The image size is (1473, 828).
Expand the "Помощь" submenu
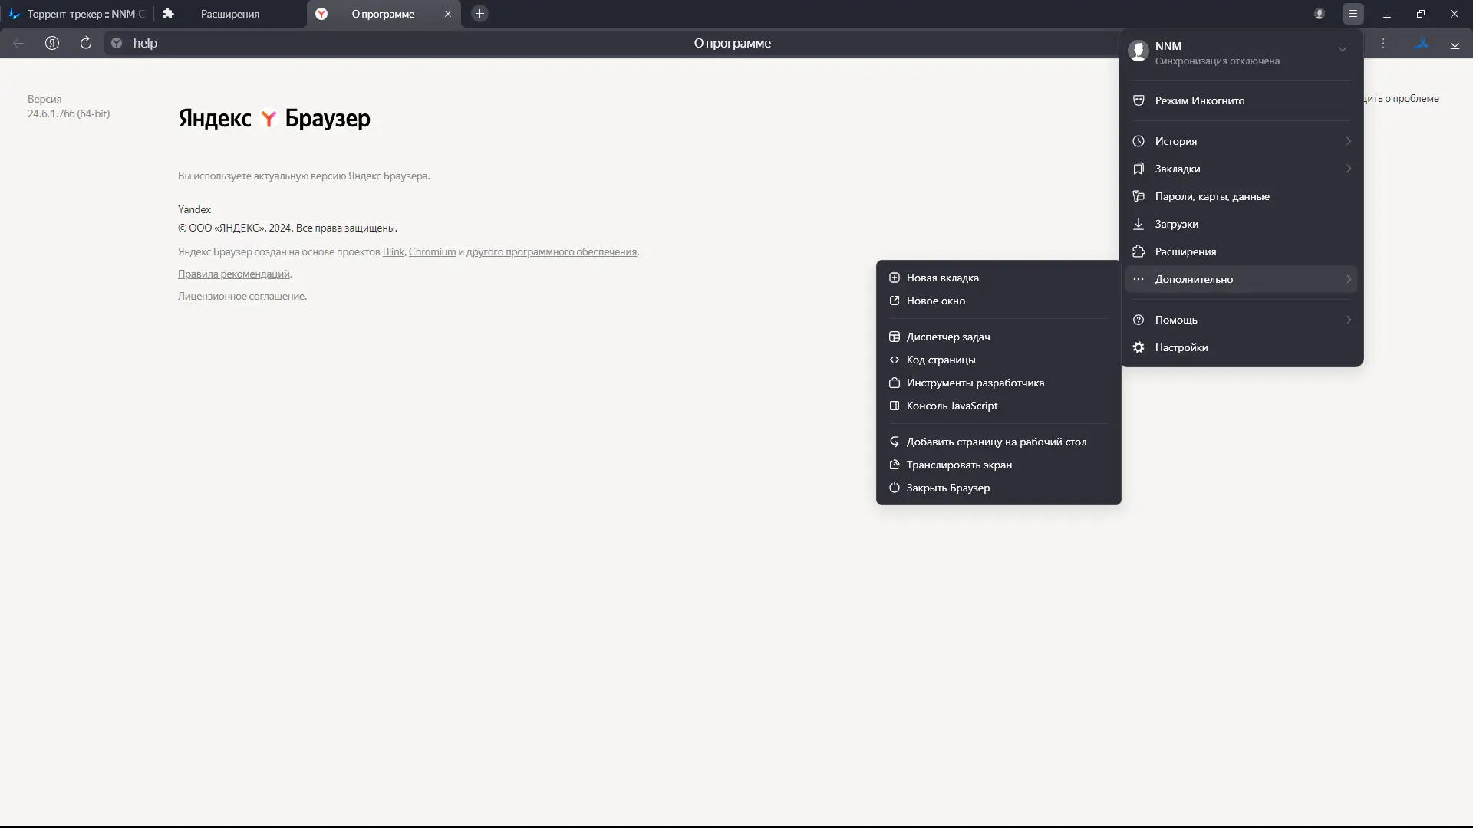[1241, 320]
